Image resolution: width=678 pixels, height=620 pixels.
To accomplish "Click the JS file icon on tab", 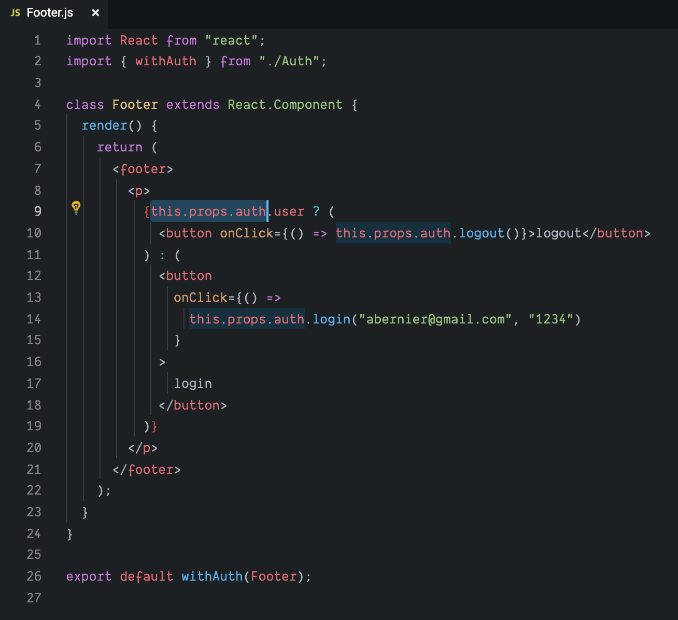I will pyautogui.click(x=16, y=13).
